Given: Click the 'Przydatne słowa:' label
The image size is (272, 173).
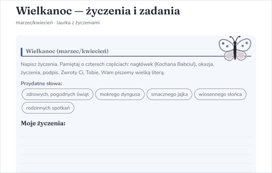Looking at the screenshot, I should point(41,83).
